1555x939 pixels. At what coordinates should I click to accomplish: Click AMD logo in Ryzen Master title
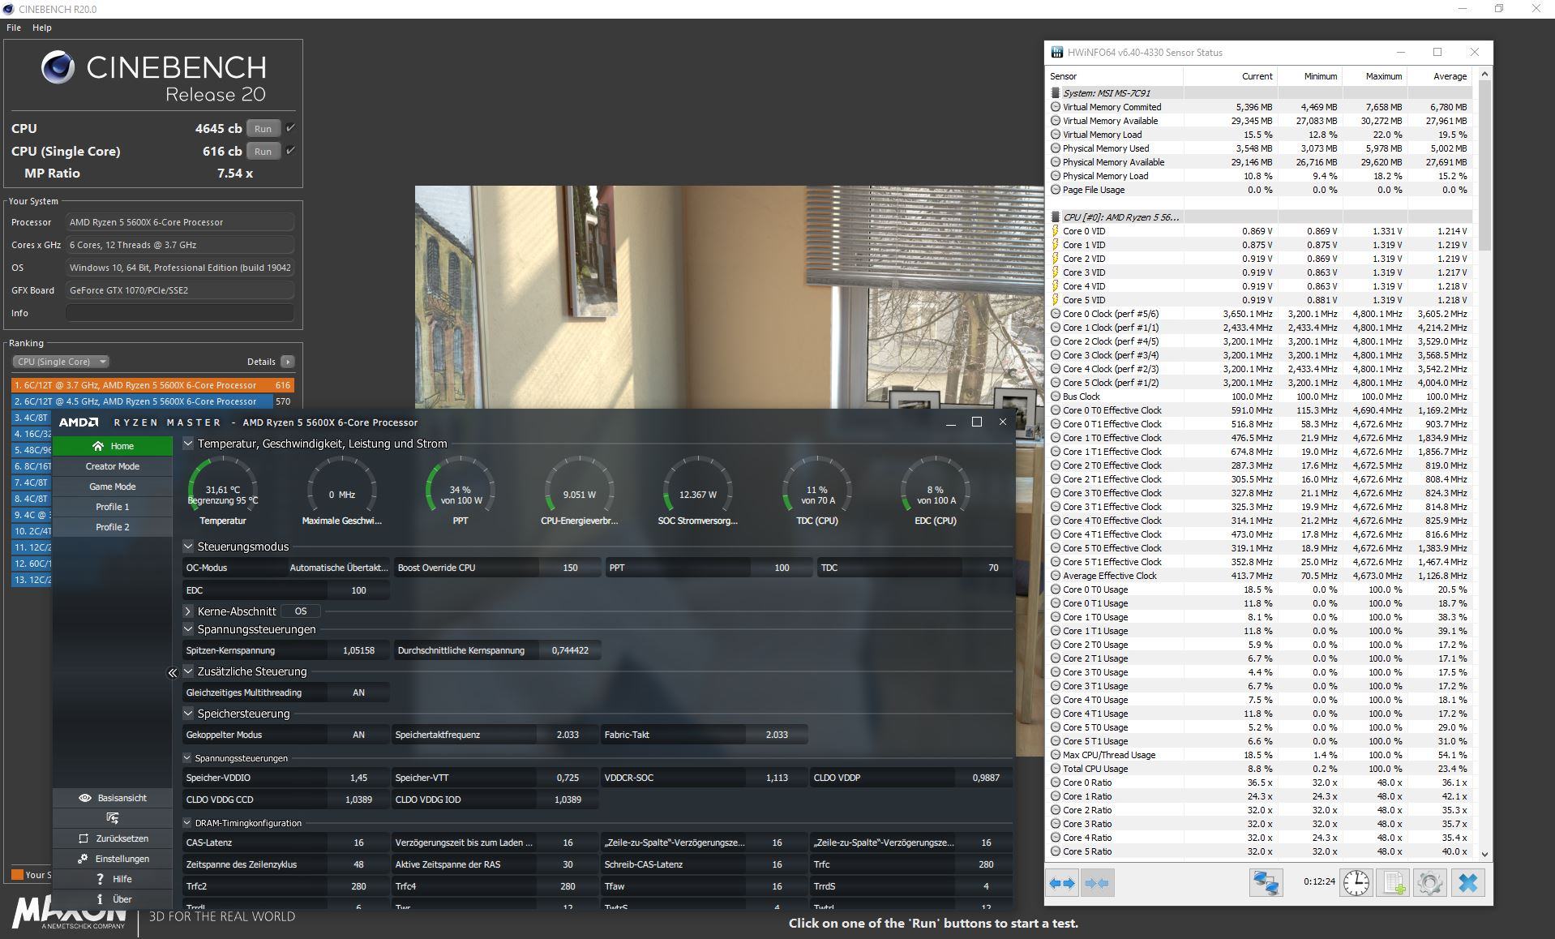(x=79, y=422)
